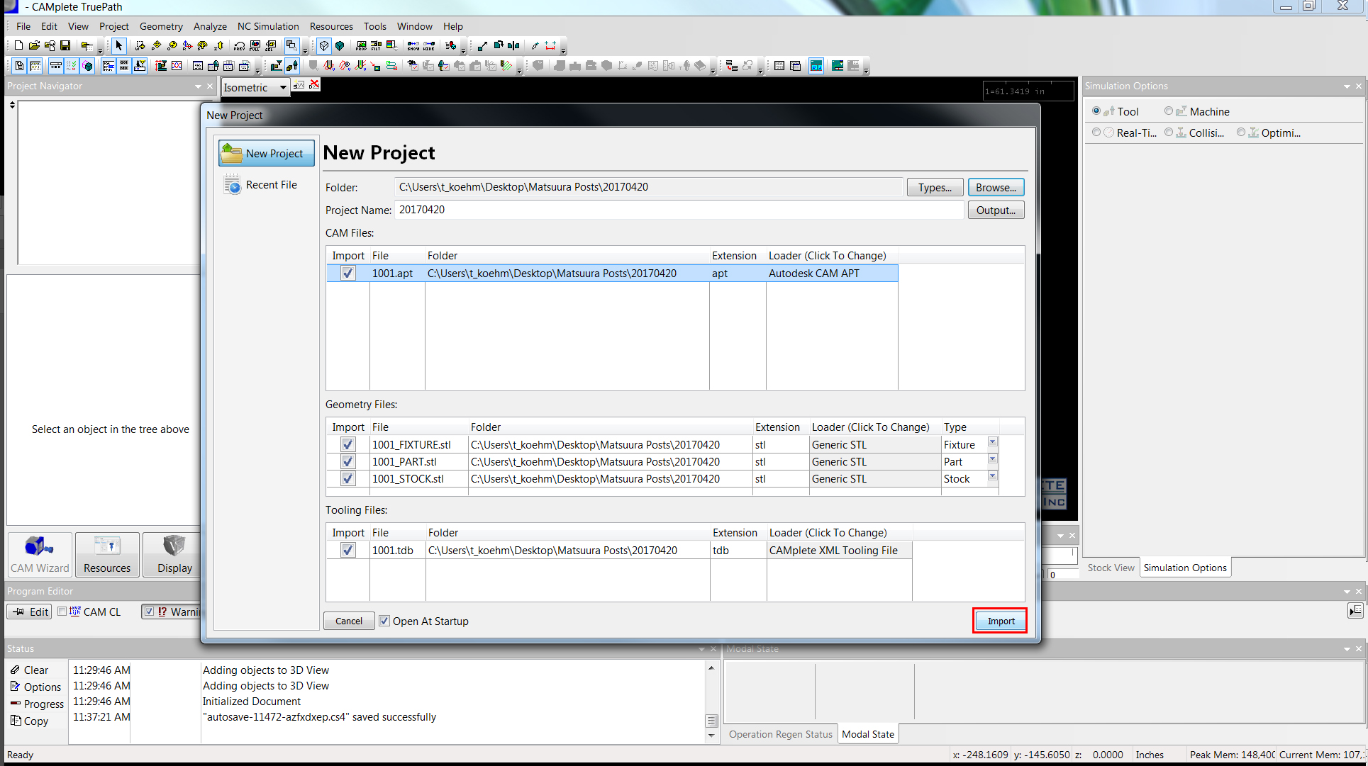Open the NC Simulation menu
The image size is (1368, 766).
pyautogui.click(x=268, y=26)
